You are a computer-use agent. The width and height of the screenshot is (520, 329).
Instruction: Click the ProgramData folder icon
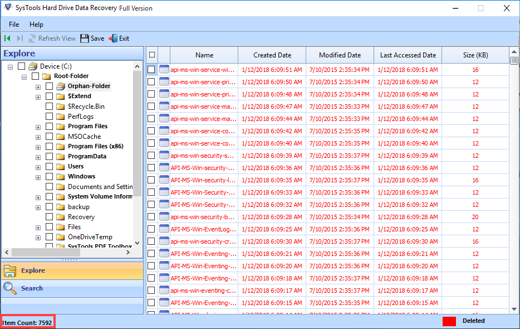pos(60,157)
